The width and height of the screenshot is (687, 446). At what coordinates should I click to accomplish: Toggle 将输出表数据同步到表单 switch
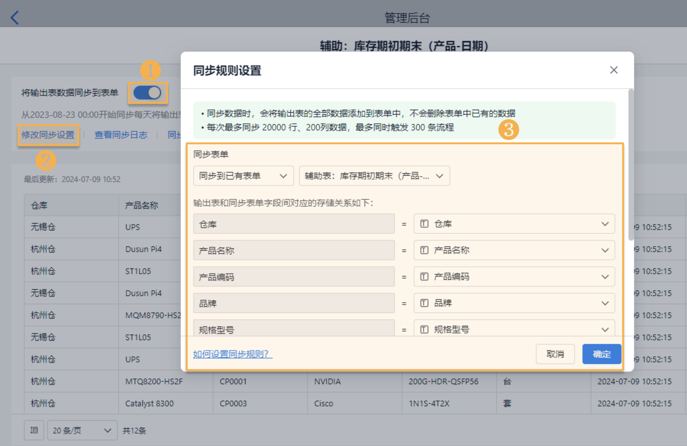[148, 93]
